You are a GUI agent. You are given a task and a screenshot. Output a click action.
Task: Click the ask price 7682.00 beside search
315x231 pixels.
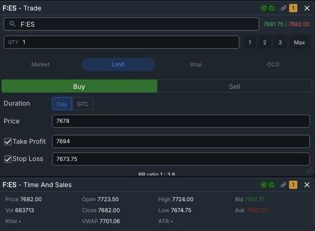pos(299,24)
